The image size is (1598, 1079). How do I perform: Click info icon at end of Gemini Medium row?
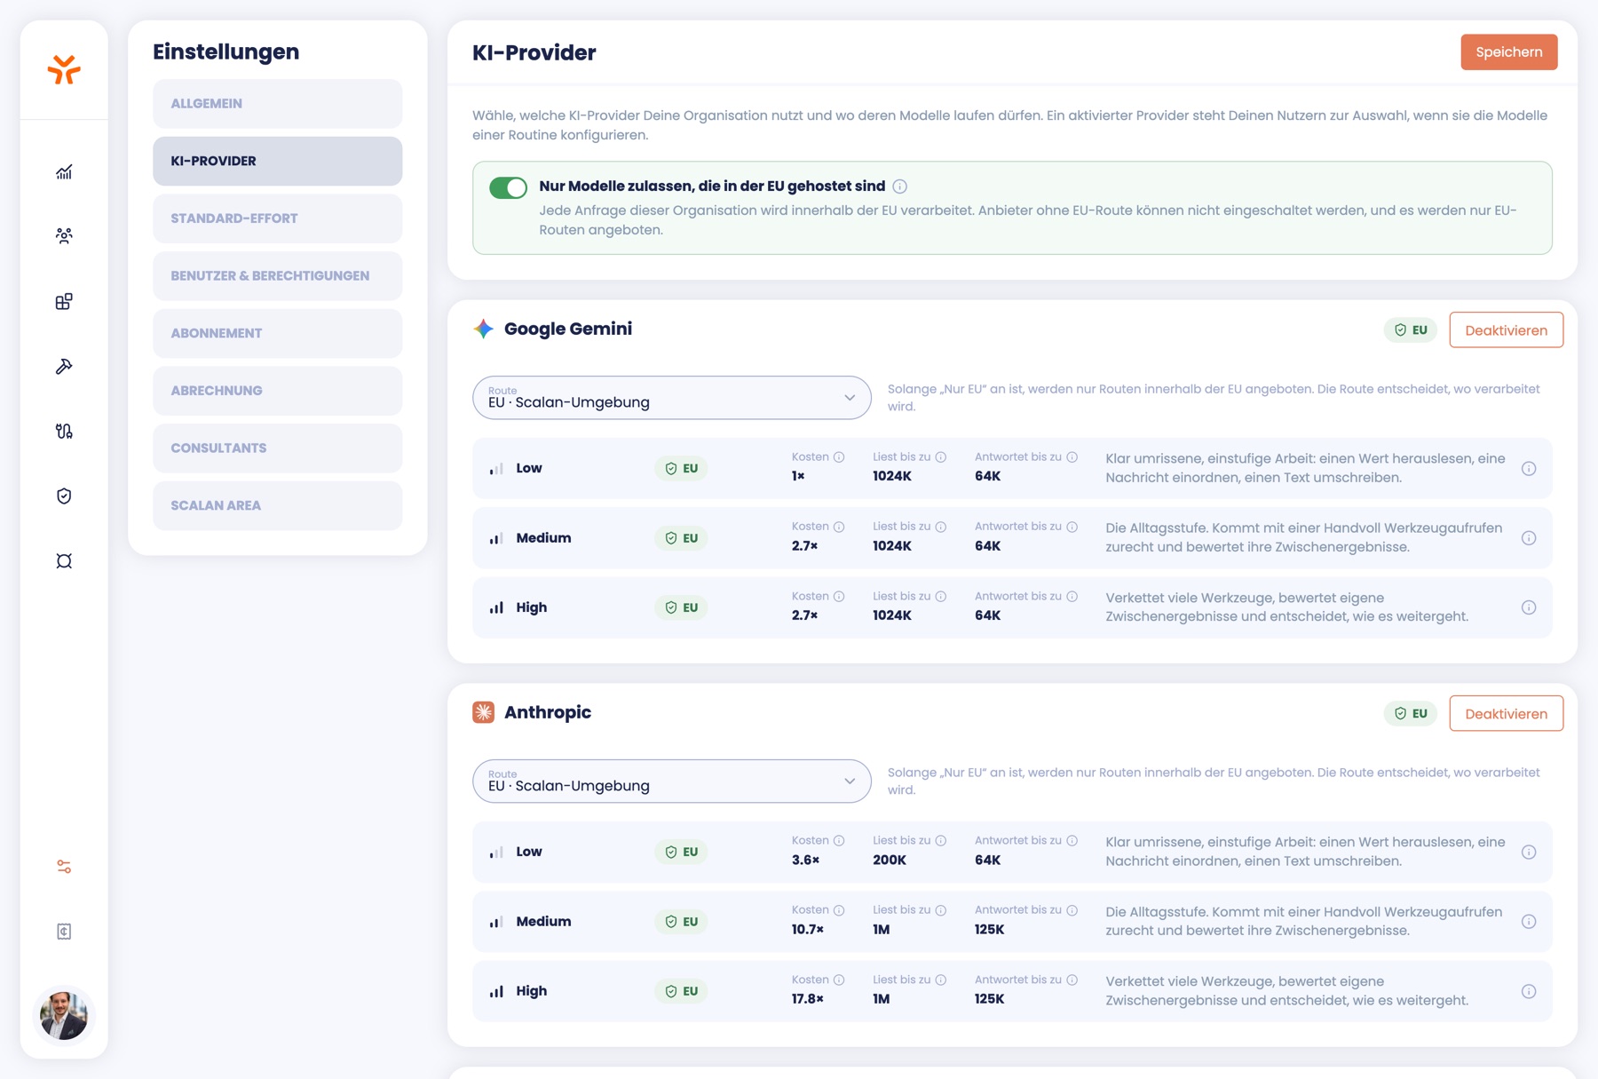point(1529,538)
